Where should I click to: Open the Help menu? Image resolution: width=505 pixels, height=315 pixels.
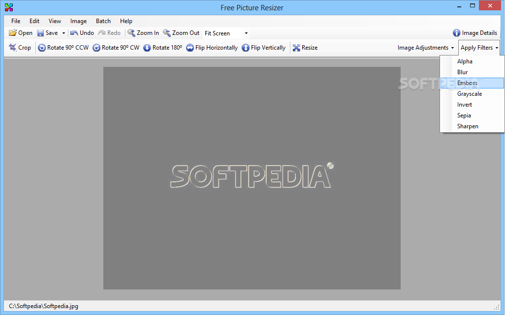point(126,21)
